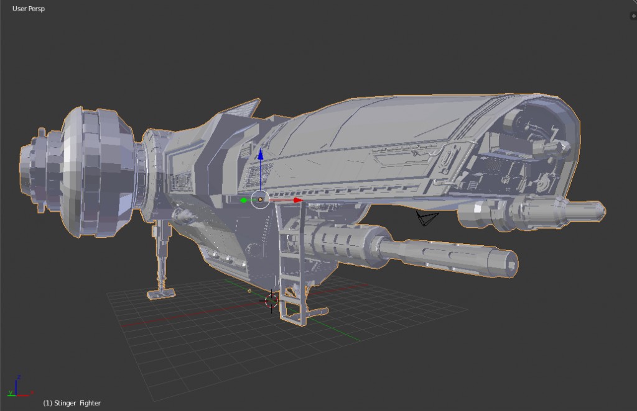Click the green Y-axis manipulator handle
637x411 pixels.
click(243, 200)
